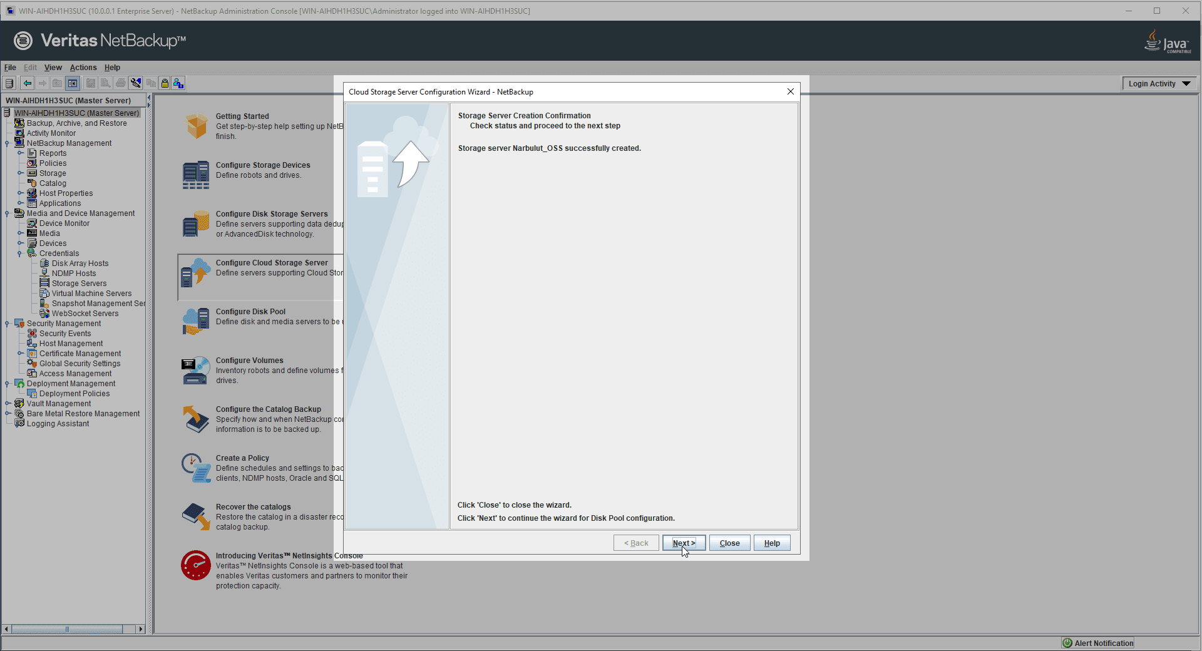The width and height of the screenshot is (1202, 651).
Task: Click the Getting Started box icon
Action: (197, 126)
